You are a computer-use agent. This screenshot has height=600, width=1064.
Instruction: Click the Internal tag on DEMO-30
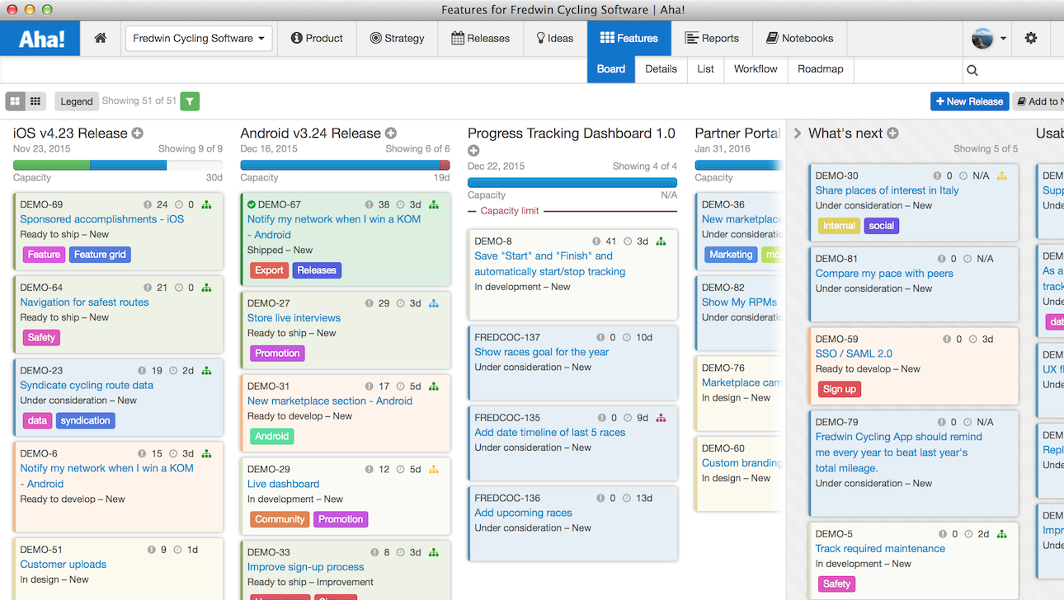point(839,226)
